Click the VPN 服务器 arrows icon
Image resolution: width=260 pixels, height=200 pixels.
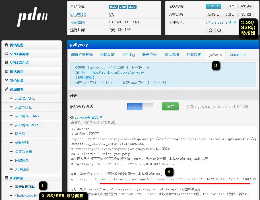coord(6,54)
